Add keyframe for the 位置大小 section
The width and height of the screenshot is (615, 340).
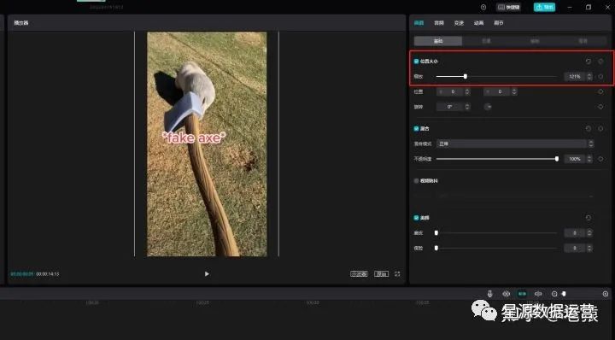pos(600,62)
